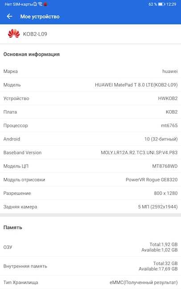
Task: Select the Мое устройство title
Action: tap(40, 16)
